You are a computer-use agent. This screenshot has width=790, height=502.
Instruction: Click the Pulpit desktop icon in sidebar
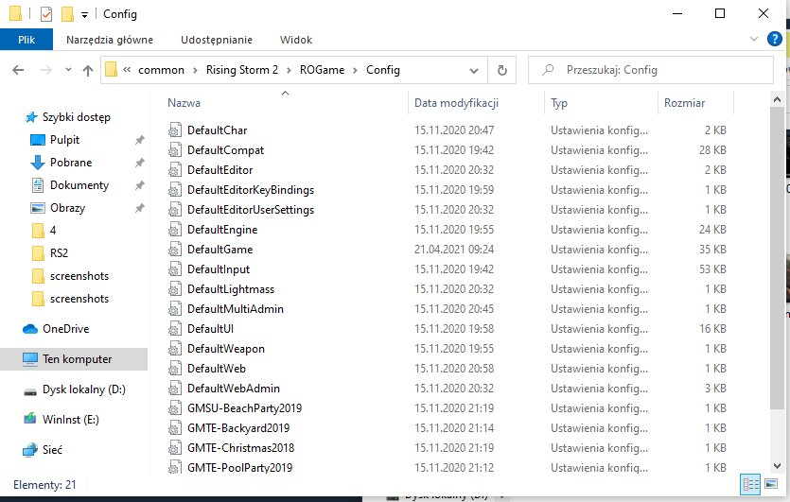click(38, 140)
